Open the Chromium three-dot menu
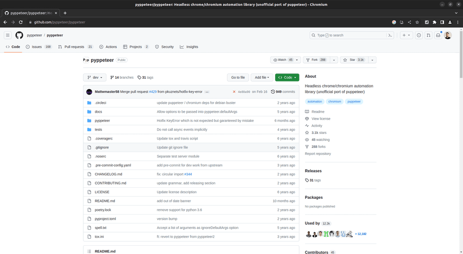Image resolution: width=463 pixels, height=254 pixels. (x=458, y=22)
